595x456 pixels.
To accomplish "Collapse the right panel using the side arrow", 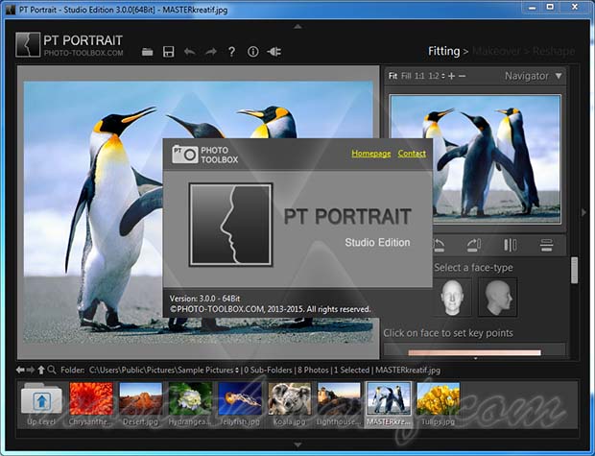I will click(584, 212).
